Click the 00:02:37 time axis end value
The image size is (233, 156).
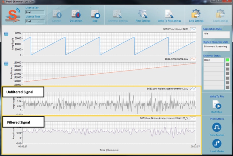(x=195, y=146)
